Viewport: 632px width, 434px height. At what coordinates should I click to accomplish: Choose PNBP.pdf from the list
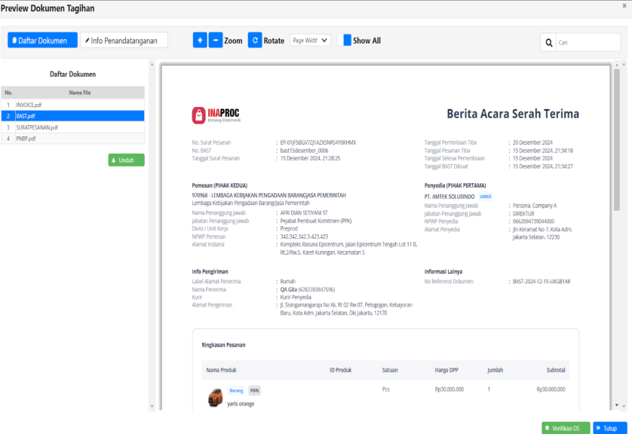pos(26,139)
